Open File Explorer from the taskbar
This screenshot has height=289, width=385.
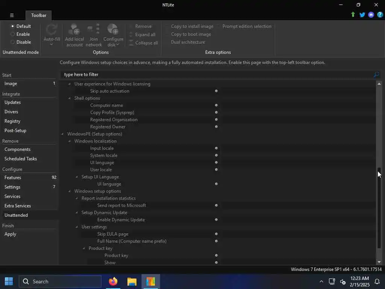[132, 281]
